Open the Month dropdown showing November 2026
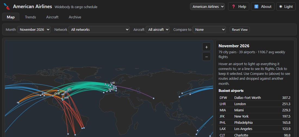Image resolution: width=299 pixels, height=137 pixels. click(x=34, y=29)
